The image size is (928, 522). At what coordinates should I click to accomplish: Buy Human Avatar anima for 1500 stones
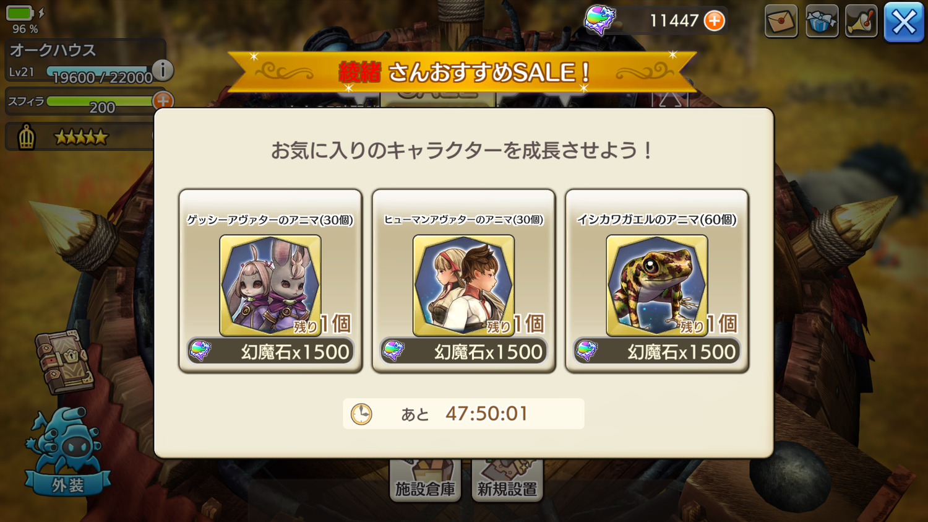(463, 352)
